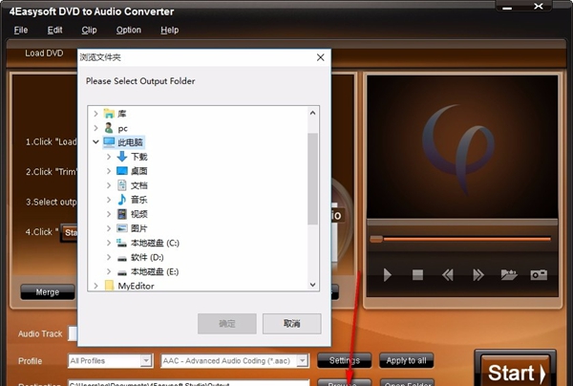Click folder tree scroll down arrow
This screenshot has height=386, width=573.
[x=312, y=285]
